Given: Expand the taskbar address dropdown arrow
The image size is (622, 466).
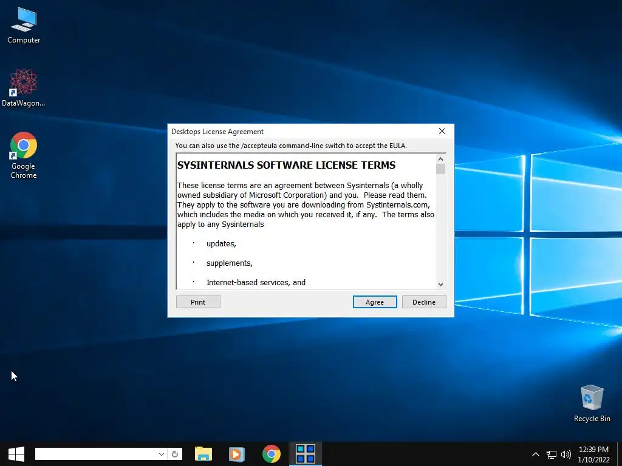Looking at the screenshot, I should [x=162, y=454].
